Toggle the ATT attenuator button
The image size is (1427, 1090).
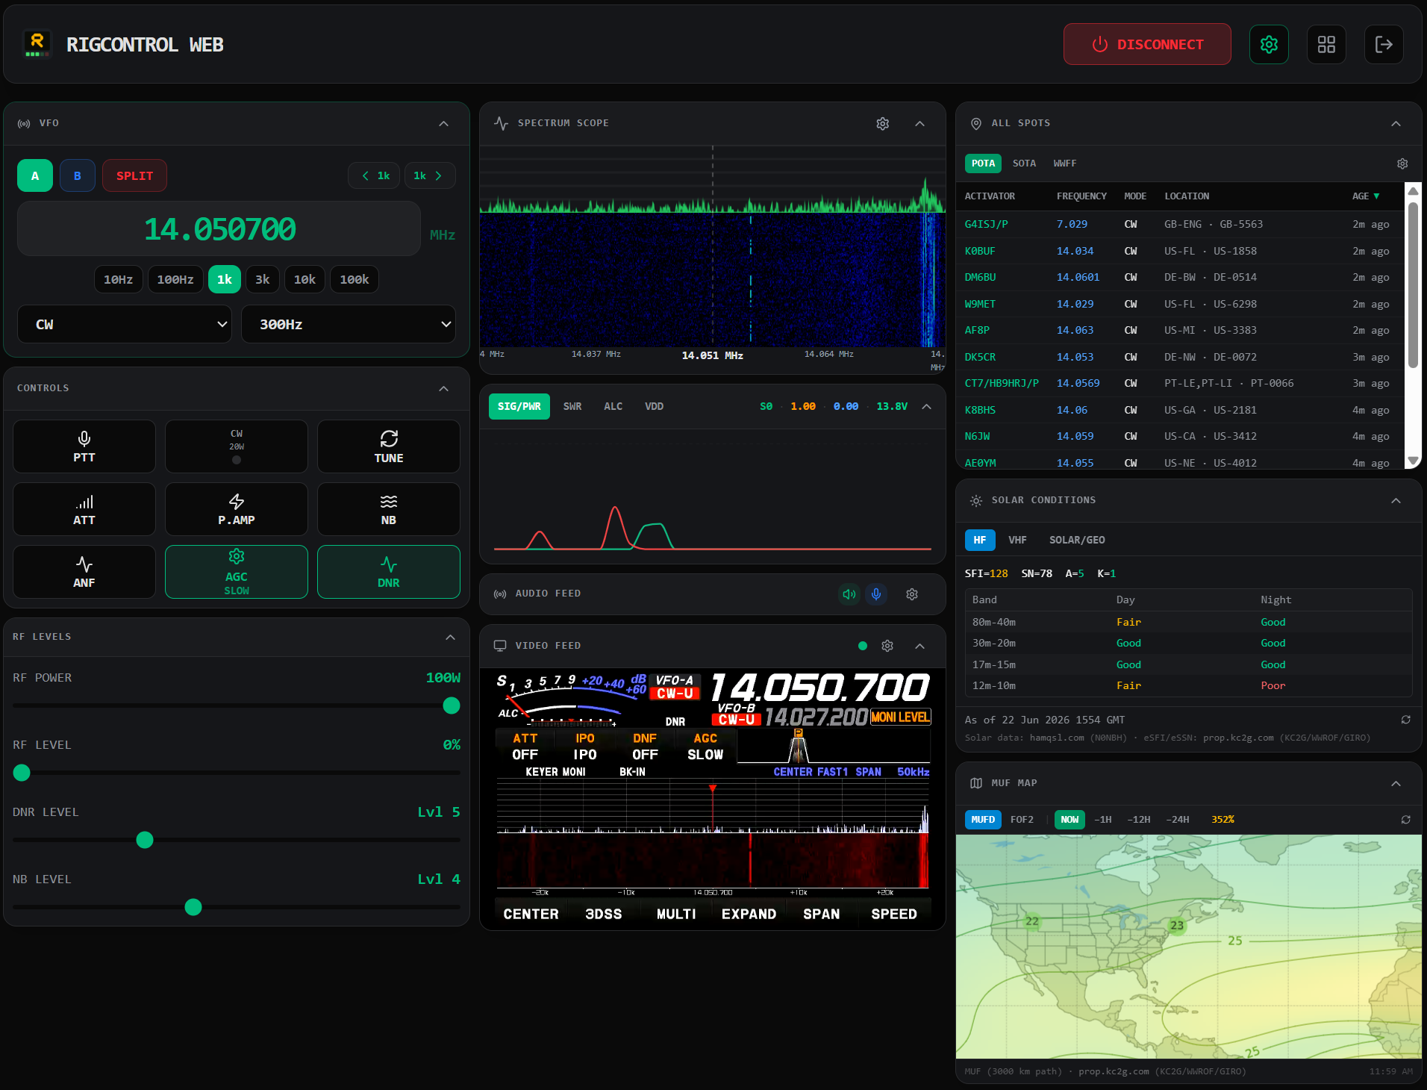[x=84, y=509]
